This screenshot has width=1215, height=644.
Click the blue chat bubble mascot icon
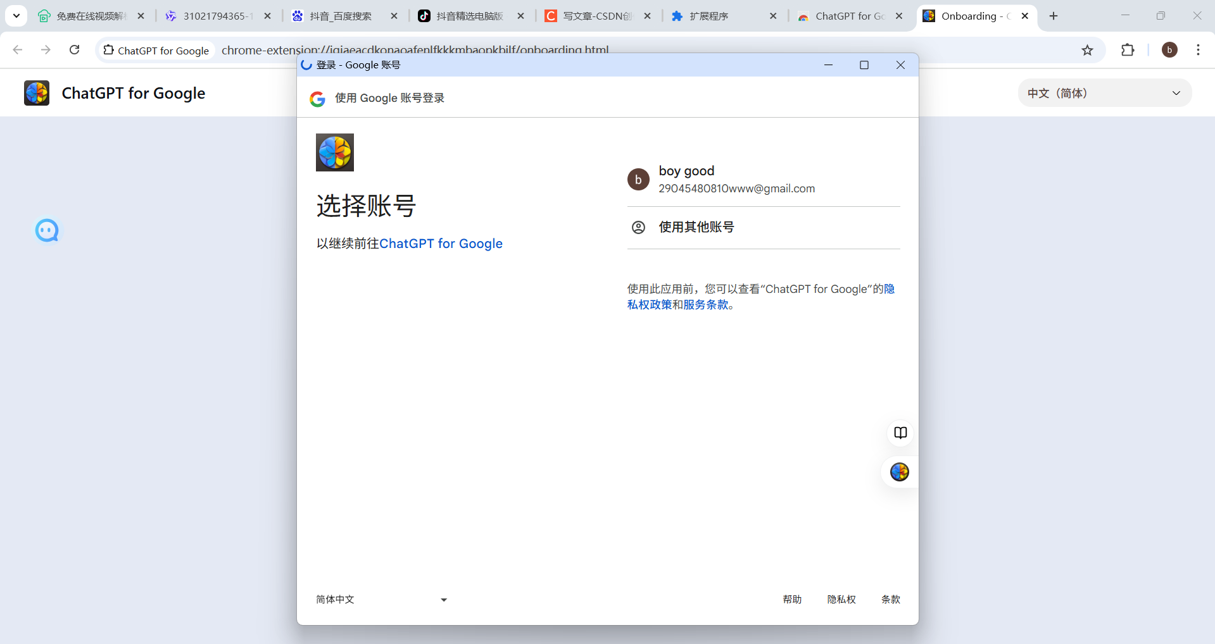[47, 231]
